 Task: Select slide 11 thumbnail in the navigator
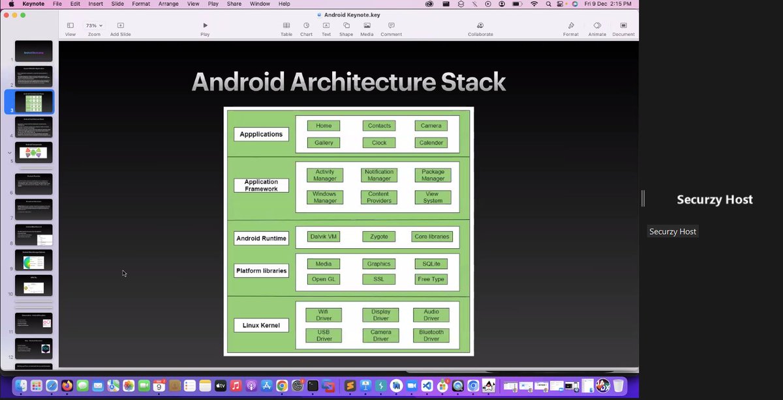point(34,323)
